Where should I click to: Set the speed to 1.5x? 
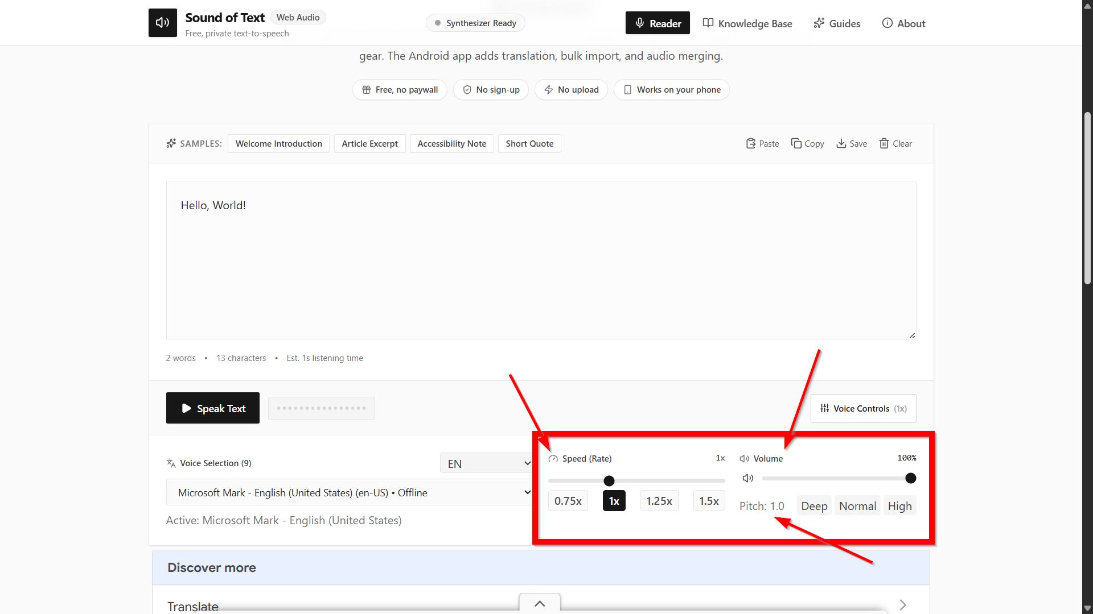point(709,501)
